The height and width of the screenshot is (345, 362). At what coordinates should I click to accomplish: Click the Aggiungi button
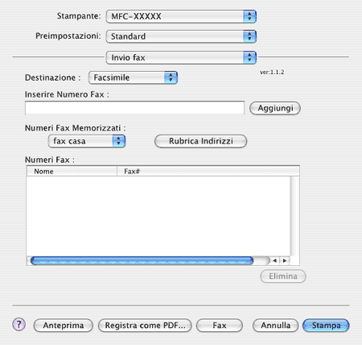275,108
